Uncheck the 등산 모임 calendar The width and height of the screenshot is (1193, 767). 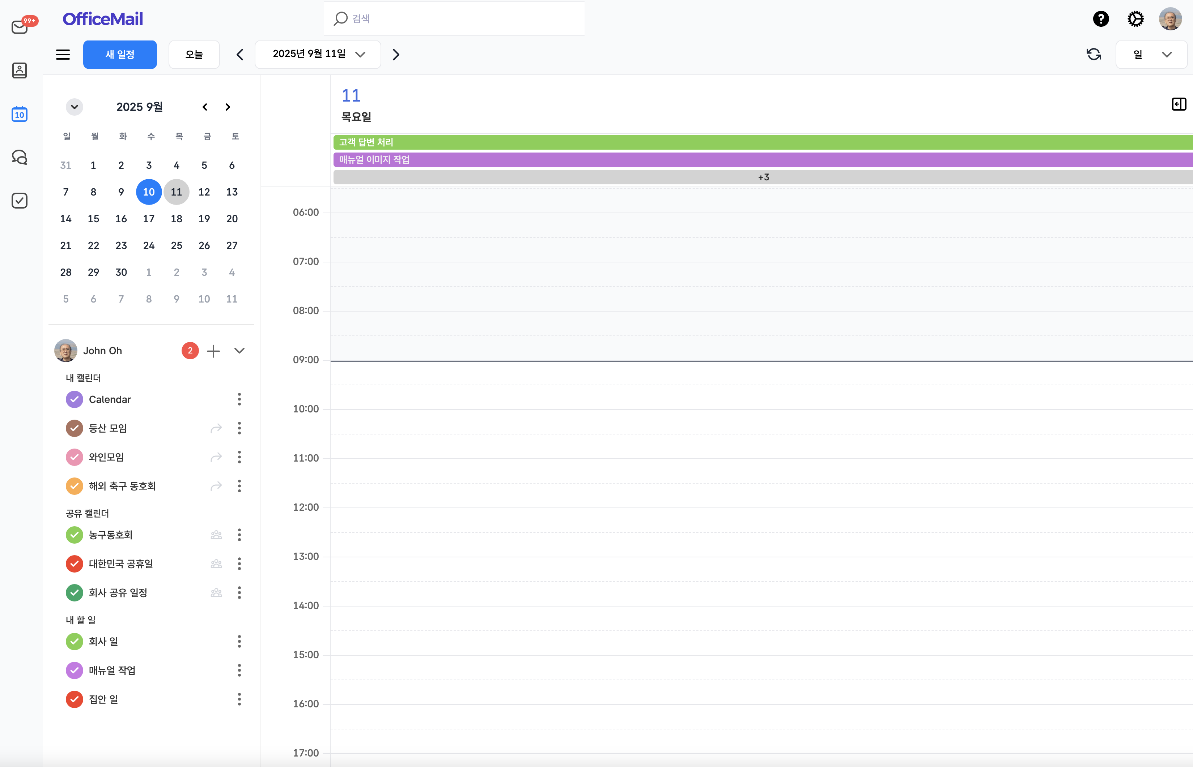coord(74,428)
